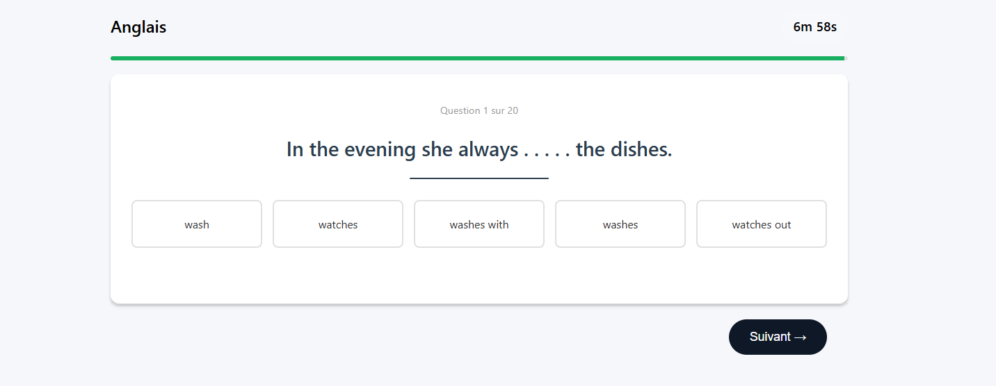The image size is (996, 386).
Task: Click the 6m 58s countdown timer
Action: coord(814,27)
